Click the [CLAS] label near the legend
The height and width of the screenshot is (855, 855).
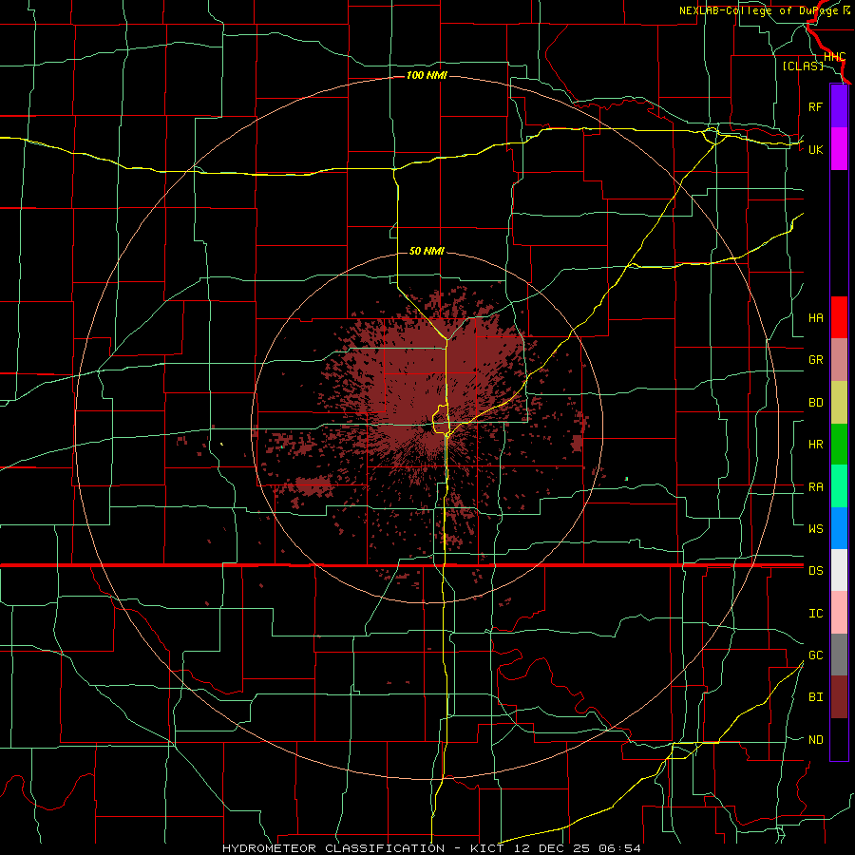pyautogui.click(x=803, y=66)
